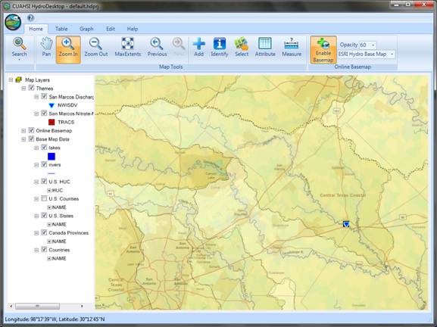Zoom to MaxExtents
437x327 pixels.
pyautogui.click(x=128, y=48)
